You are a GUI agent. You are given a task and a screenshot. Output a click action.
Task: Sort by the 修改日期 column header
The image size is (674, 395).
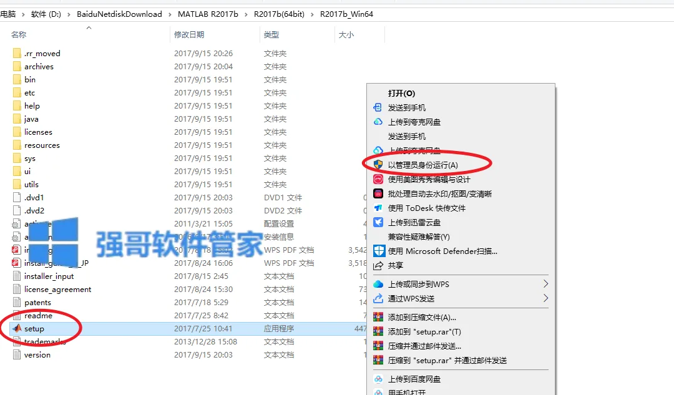188,34
